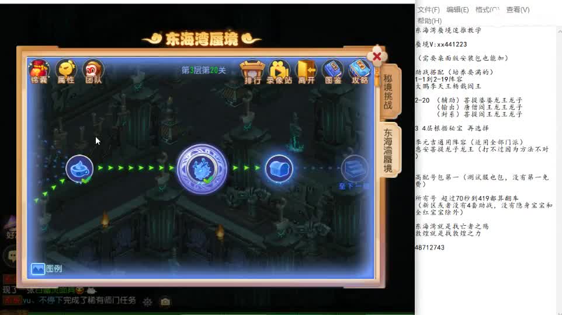Click the 第3层第20关 level label
This screenshot has height=315, width=562.
203,70
